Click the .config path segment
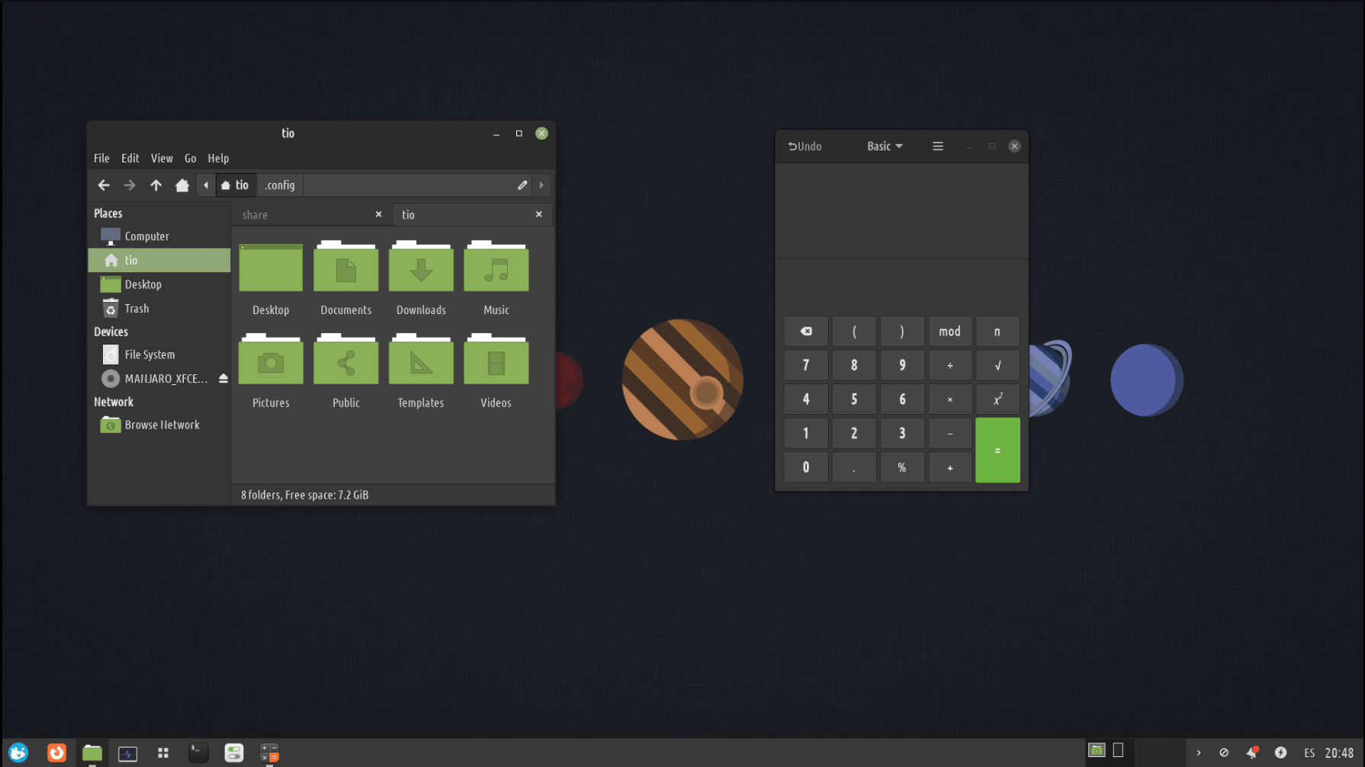The width and height of the screenshot is (1365, 767). click(x=280, y=185)
